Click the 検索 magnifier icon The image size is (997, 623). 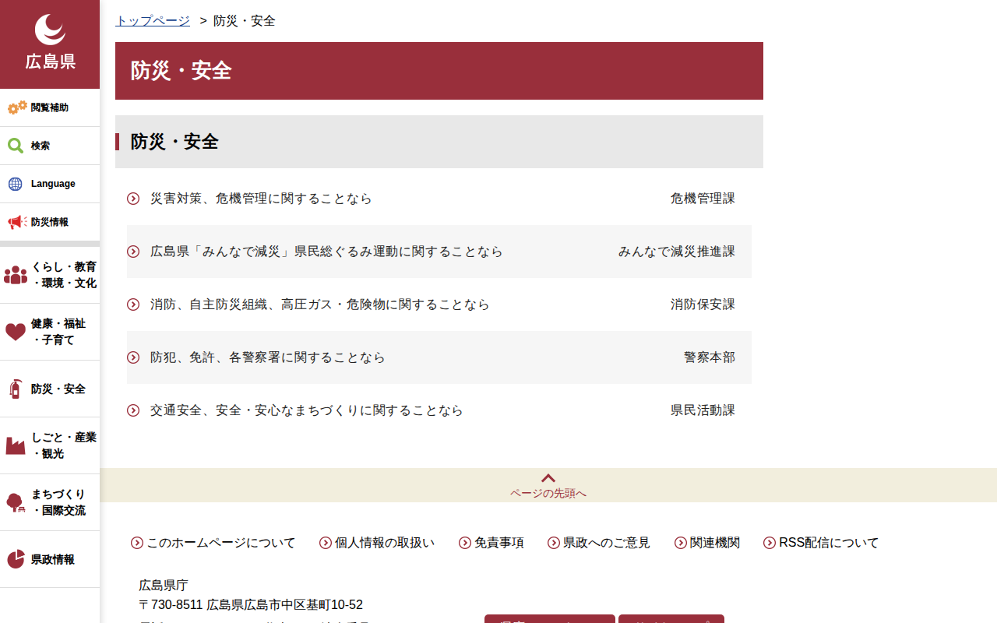[x=16, y=146]
